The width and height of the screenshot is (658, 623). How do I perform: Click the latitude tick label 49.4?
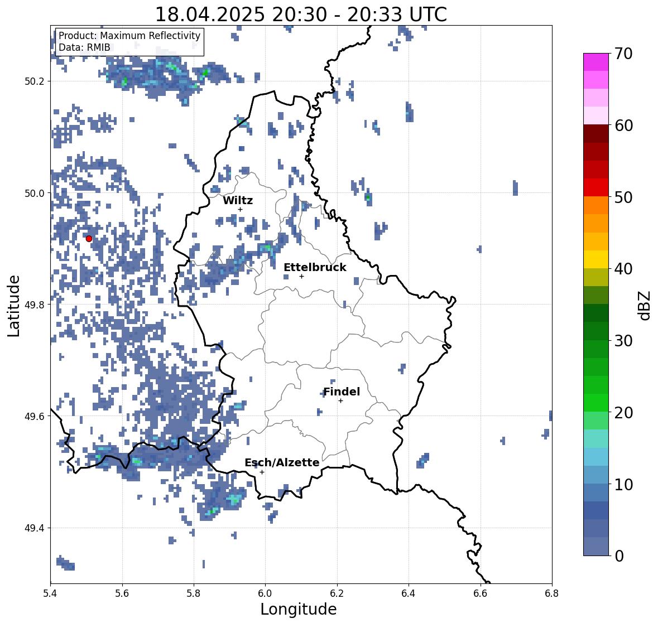(35, 528)
